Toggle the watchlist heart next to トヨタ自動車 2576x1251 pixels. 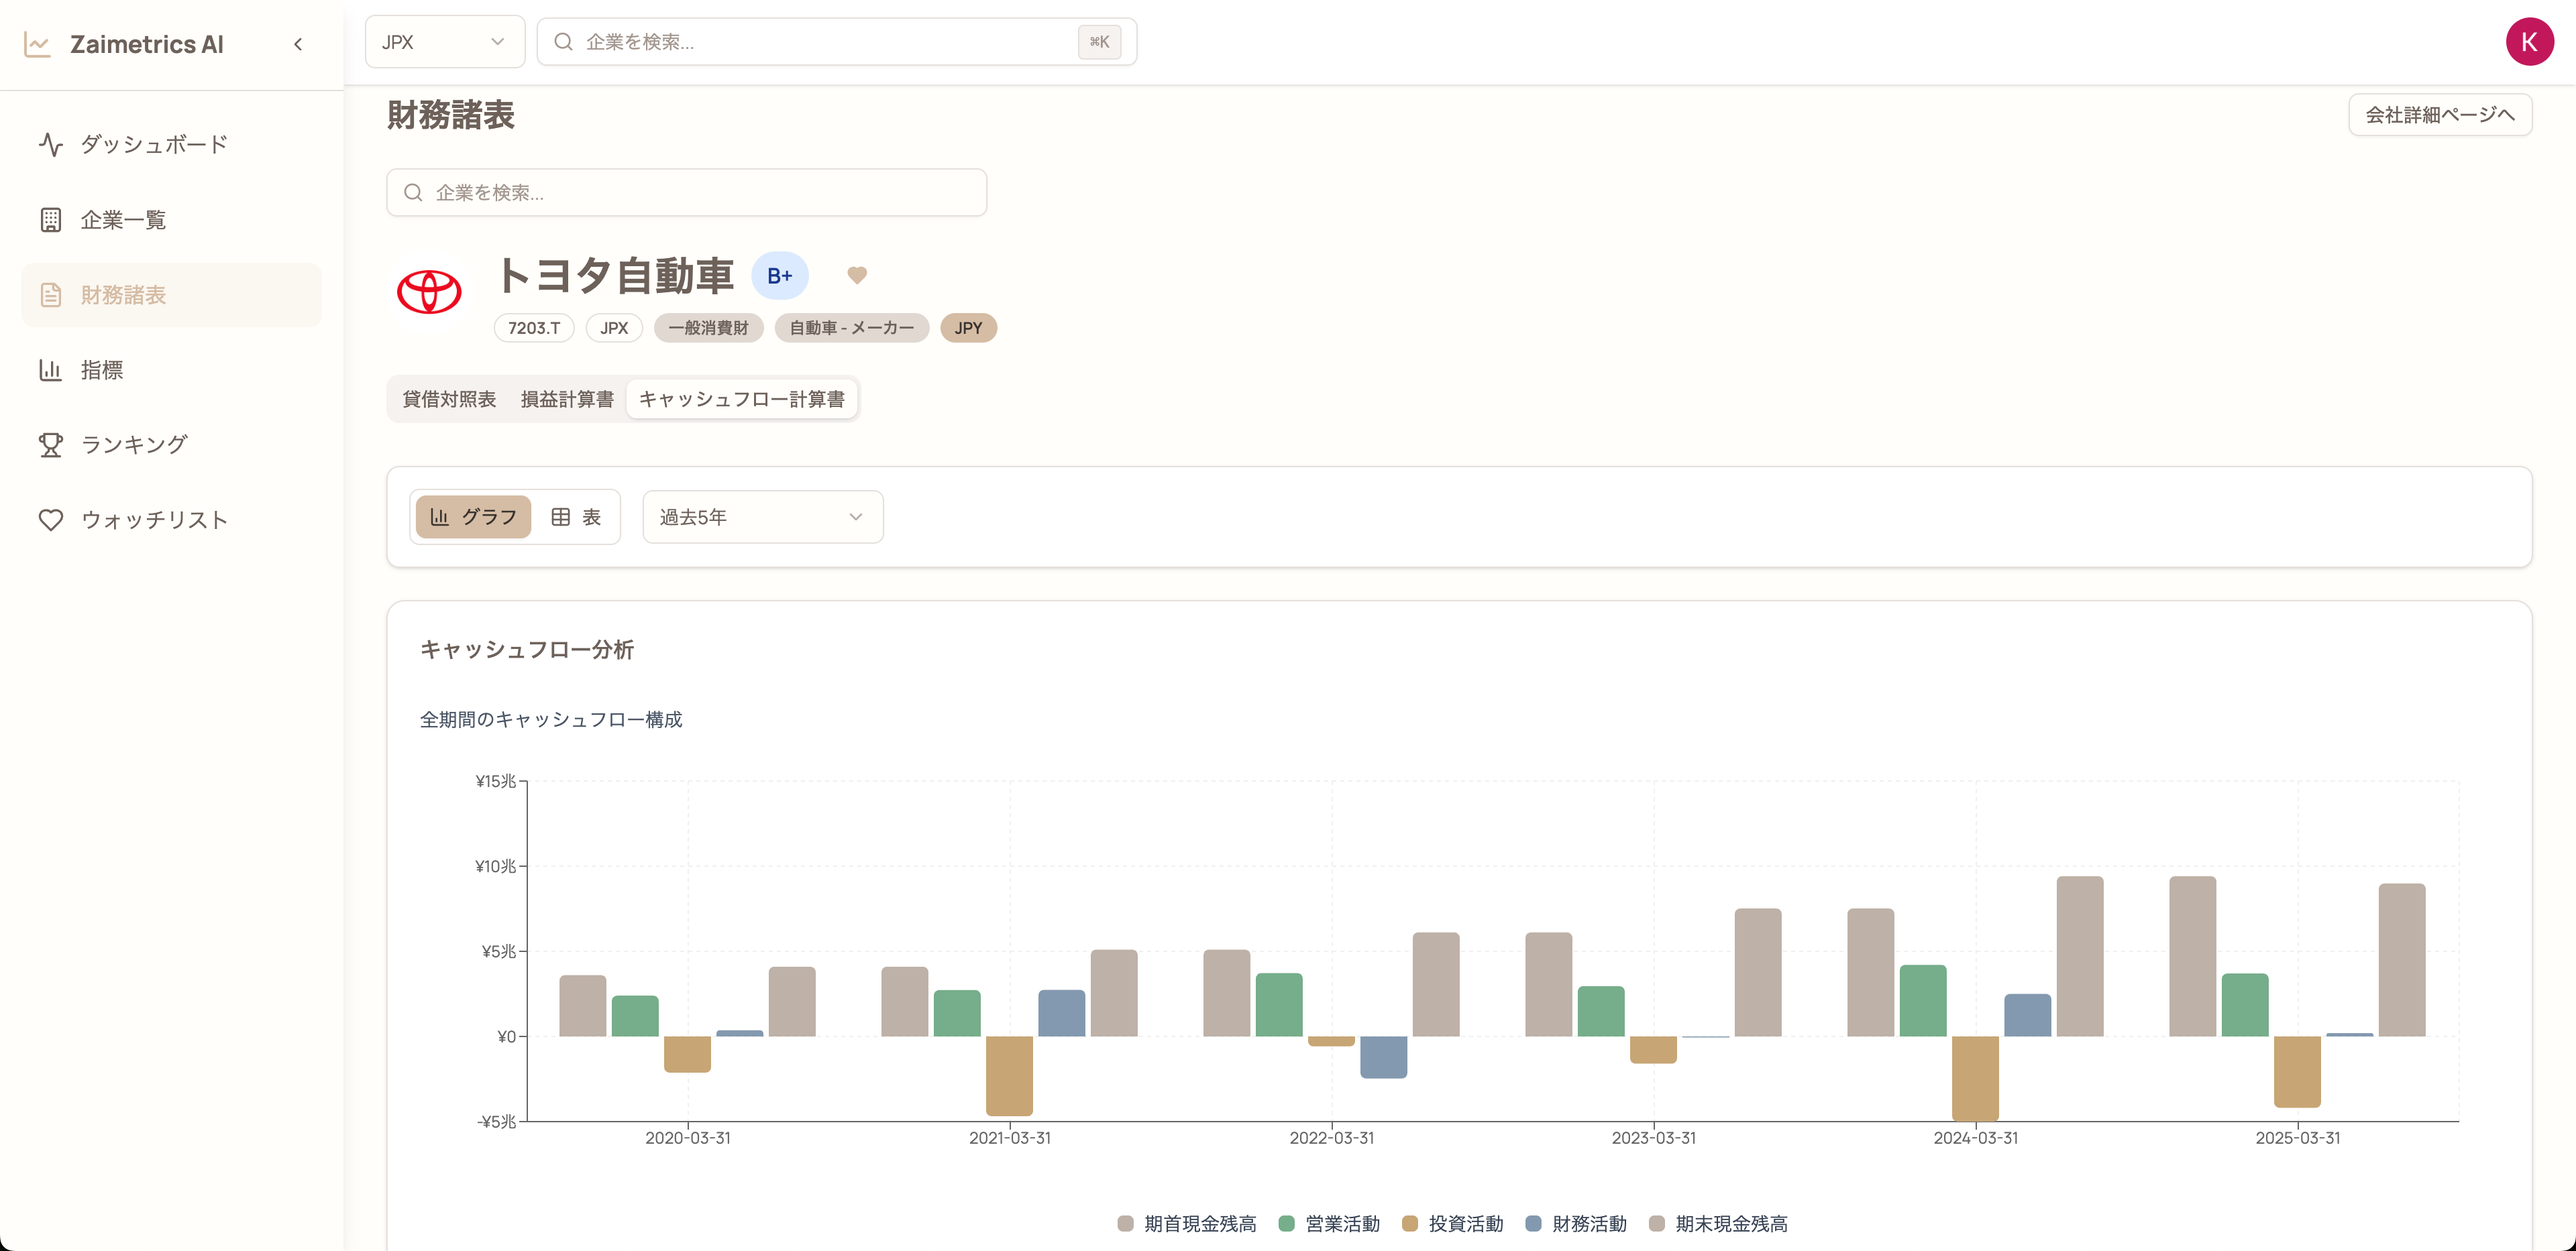pyautogui.click(x=857, y=275)
